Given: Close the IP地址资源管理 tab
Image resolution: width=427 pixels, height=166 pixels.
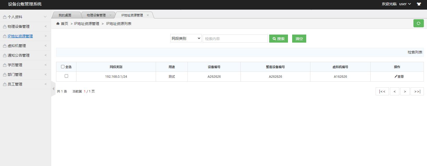Looking at the screenshot, I should pyautogui.click(x=148, y=15).
